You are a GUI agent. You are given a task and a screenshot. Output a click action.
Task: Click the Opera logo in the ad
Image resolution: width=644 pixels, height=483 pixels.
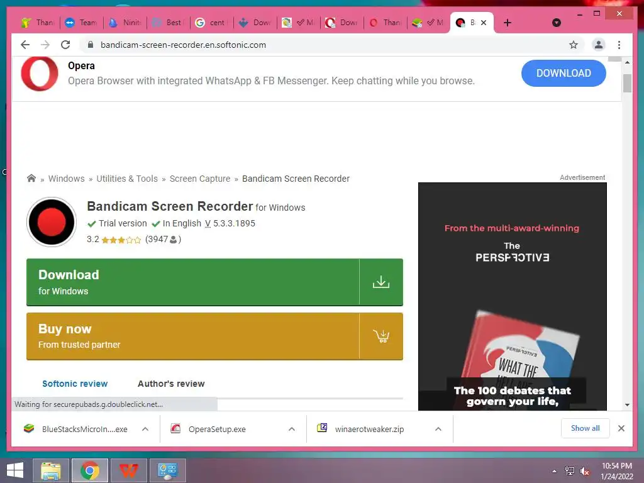(40, 74)
